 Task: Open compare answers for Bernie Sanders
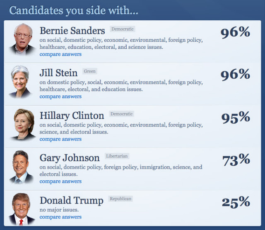pos(60,54)
